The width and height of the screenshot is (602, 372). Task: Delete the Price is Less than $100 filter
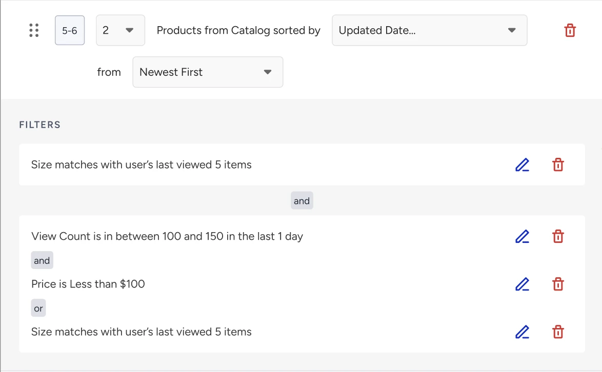pyautogui.click(x=558, y=284)
